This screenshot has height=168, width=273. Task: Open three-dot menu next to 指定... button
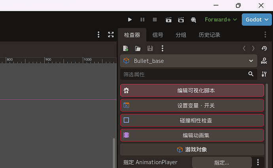click(x=258, y=162)
